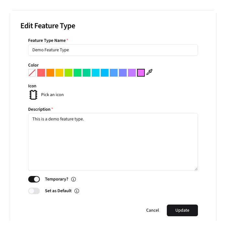Turn off the Temporary toggle

pos(34,179)
